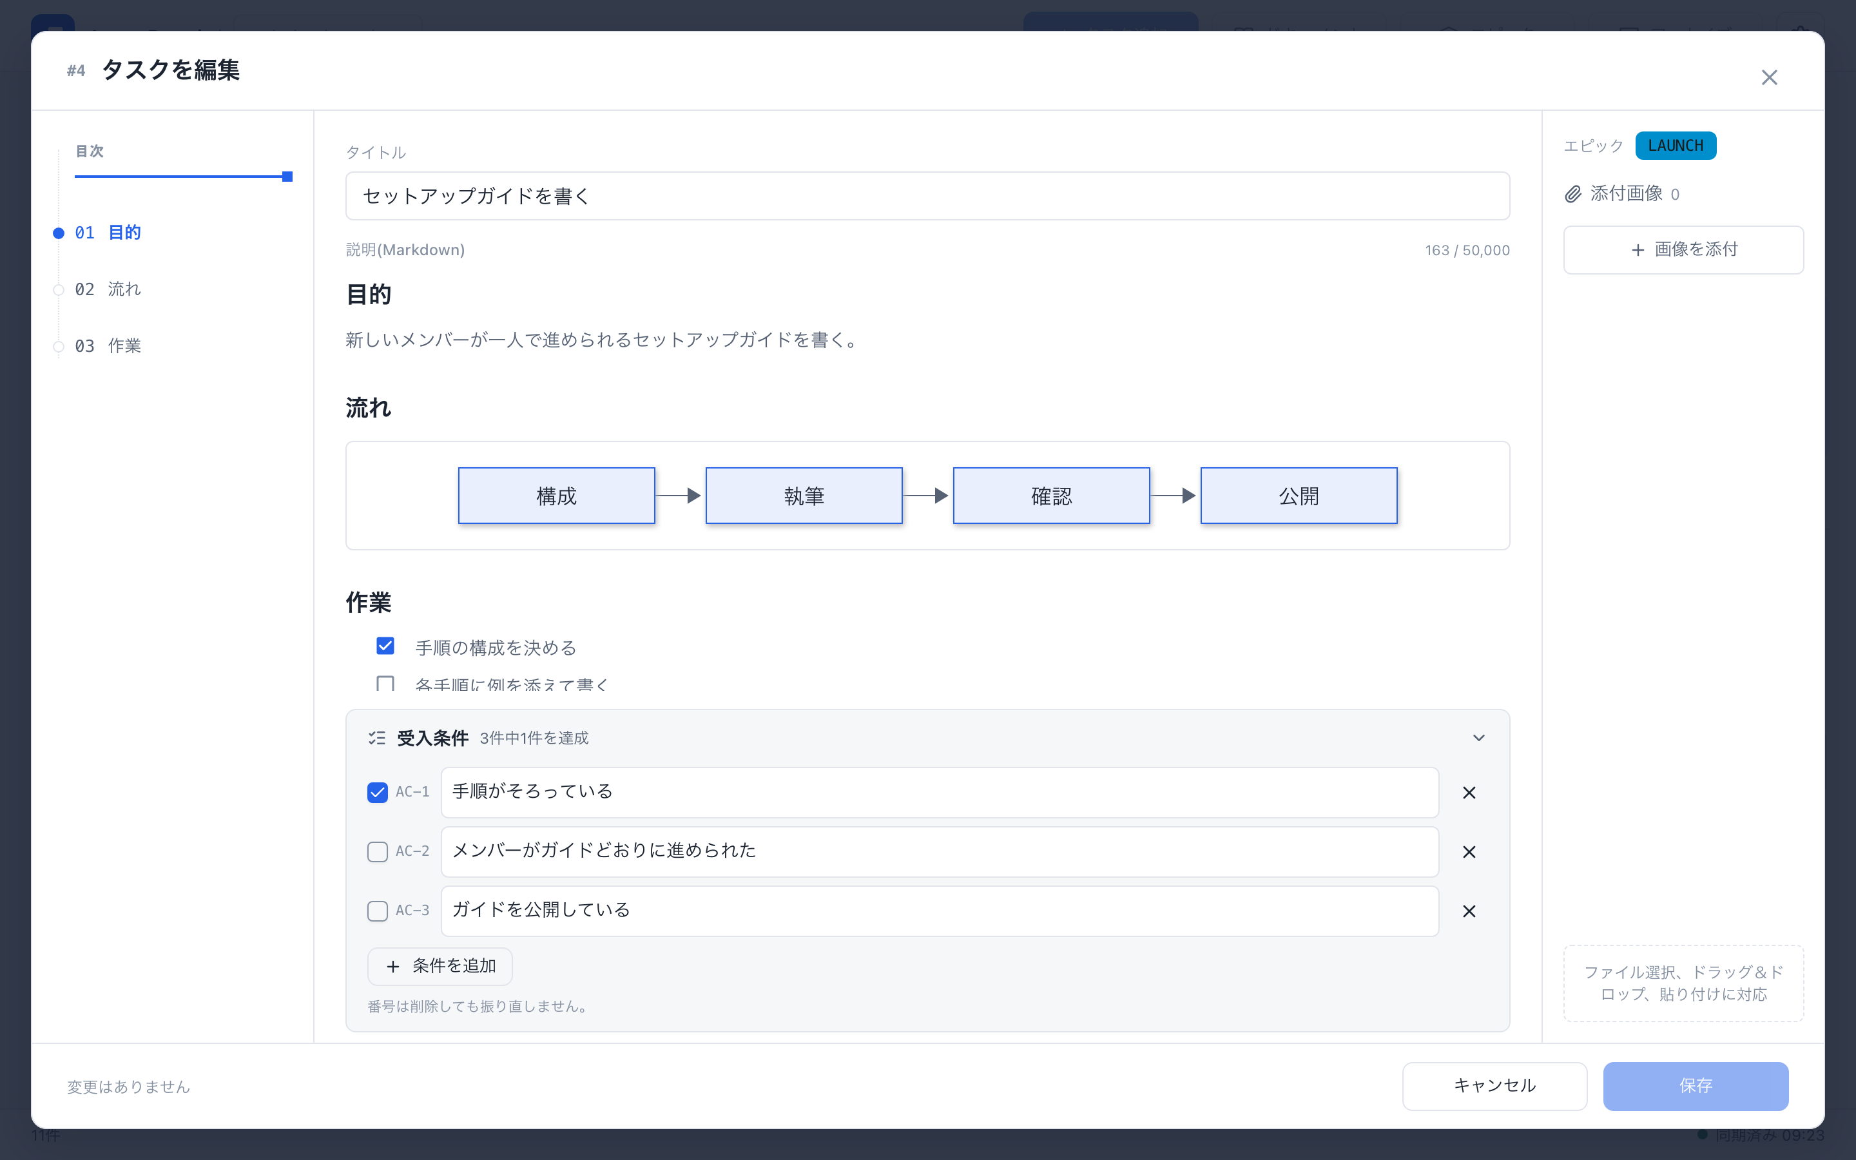This screenshot has width=1856, height=1160.
Task: Click the character count 163 / 50,000
Action: tap(1467, 250)
